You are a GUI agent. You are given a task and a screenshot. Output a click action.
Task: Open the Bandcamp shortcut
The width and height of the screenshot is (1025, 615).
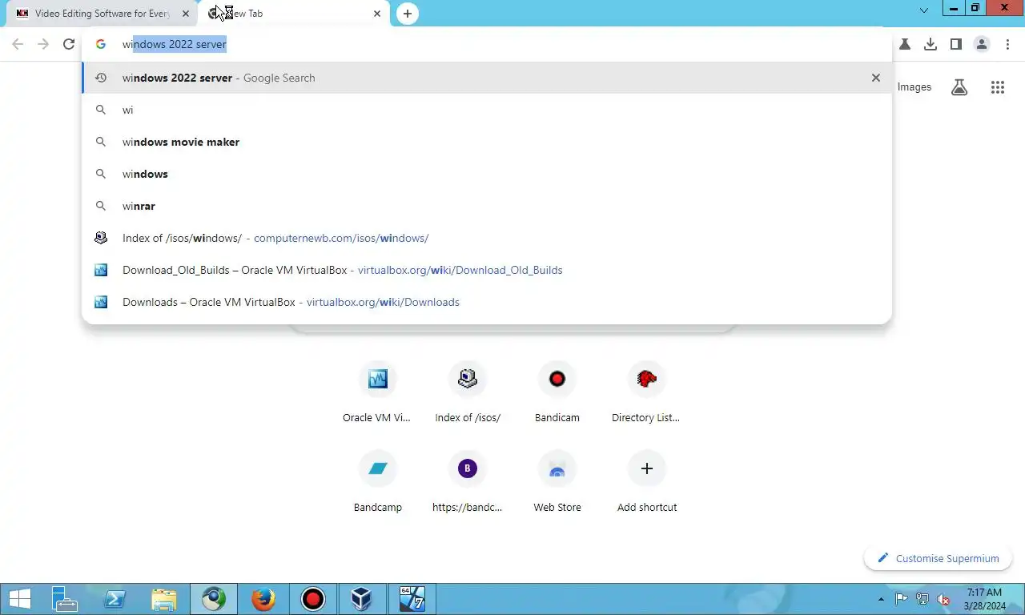pos(378,481)
